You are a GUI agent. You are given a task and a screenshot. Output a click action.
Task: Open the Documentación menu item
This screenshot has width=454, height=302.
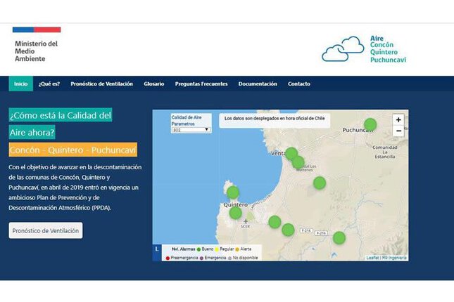click(258, 84)
